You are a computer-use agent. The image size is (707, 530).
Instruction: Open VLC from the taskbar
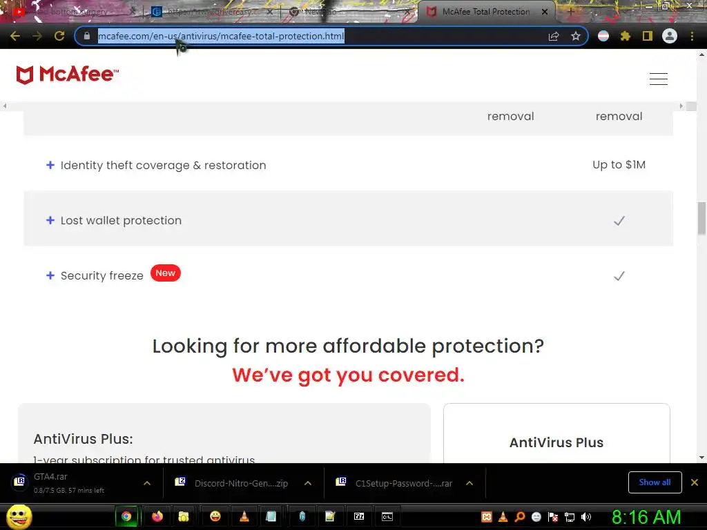(x=244, y=516)
